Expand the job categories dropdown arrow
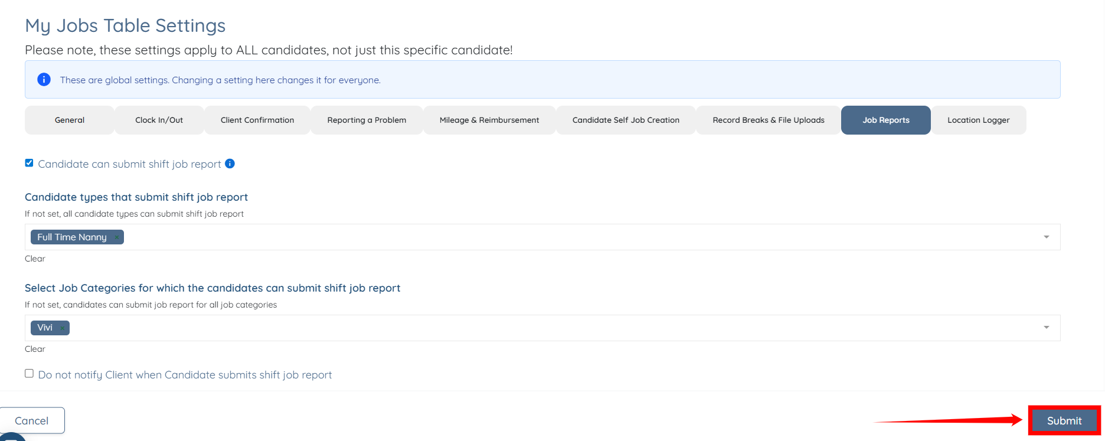This screenshot has width=1105, height=441. tap(1046, 328)
